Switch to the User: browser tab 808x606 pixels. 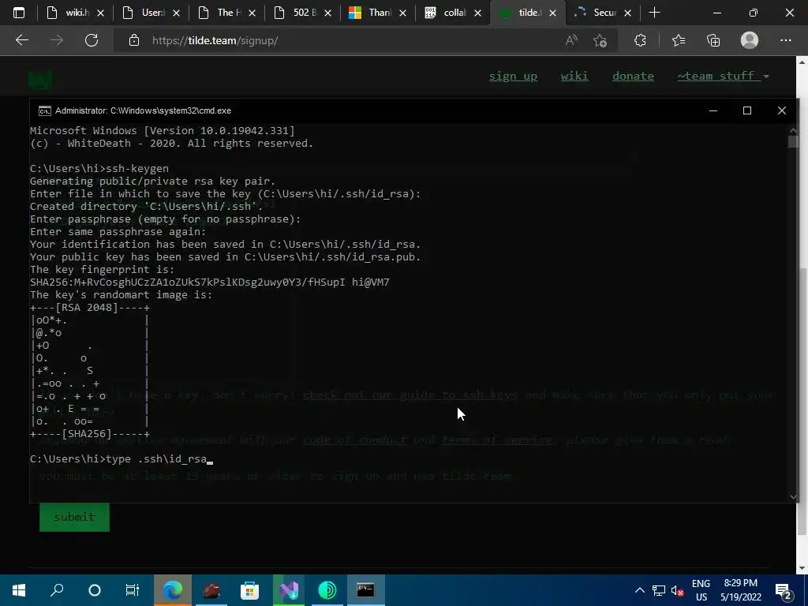tap(151, 13)
